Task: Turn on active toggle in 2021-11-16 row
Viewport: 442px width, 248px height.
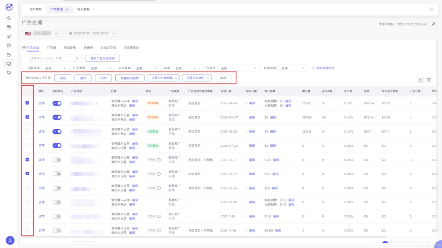Action: tap(57, 216)
